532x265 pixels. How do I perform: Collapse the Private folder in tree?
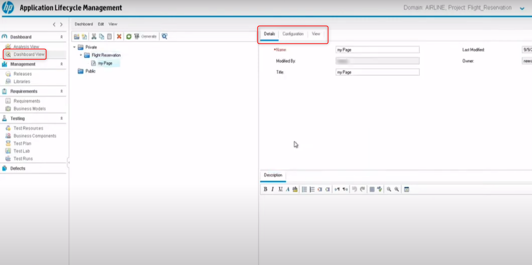pyautogui.click(x=75, y=47)
